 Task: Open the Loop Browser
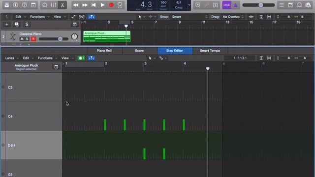point(299,5)
